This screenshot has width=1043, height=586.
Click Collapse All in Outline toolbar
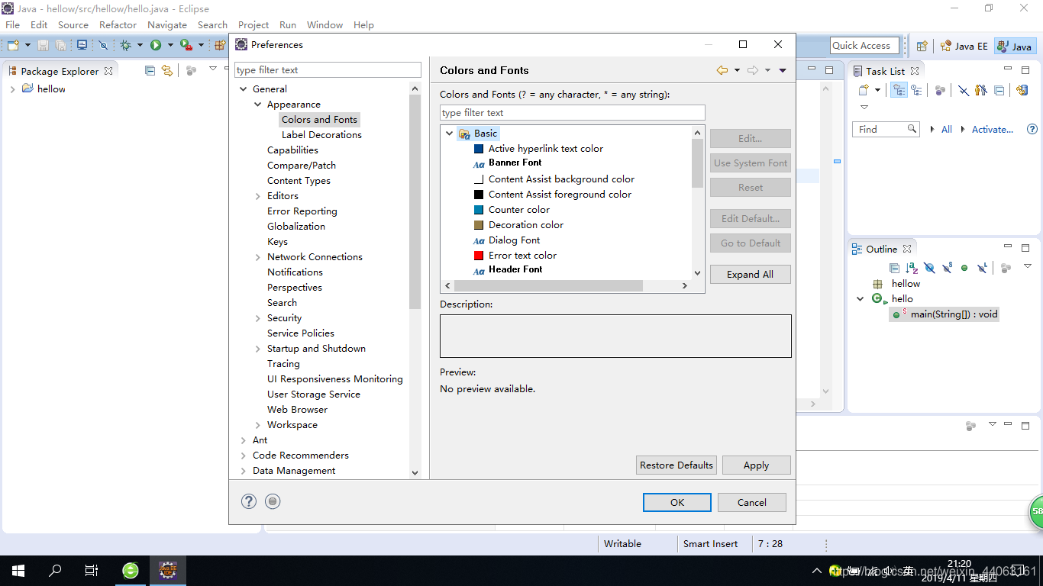point(894,268)
